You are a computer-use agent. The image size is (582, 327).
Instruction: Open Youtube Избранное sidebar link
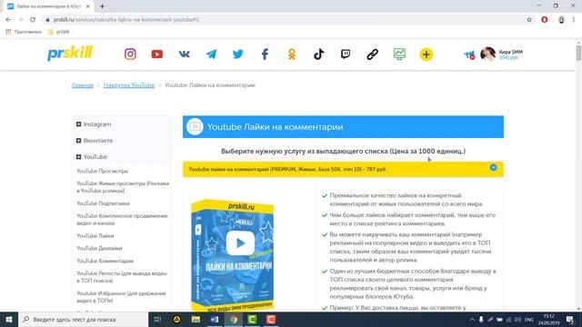pos(121,297)
